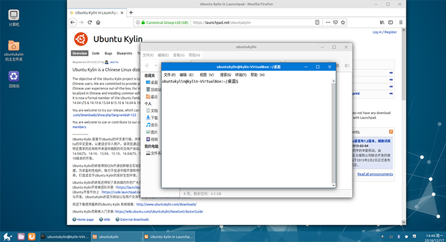
Task: Bookmark this page with star icon
Action: (343, 22)
